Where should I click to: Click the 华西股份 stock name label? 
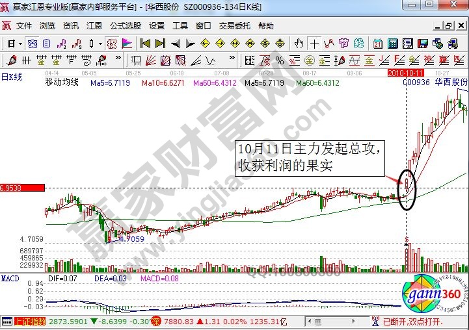(x=451, y=83)
